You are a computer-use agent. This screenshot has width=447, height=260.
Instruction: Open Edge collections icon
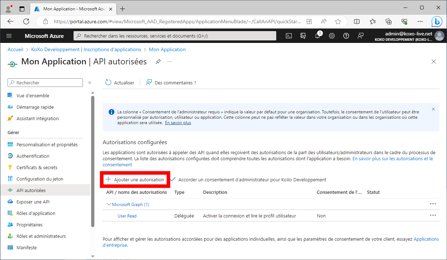389,21
